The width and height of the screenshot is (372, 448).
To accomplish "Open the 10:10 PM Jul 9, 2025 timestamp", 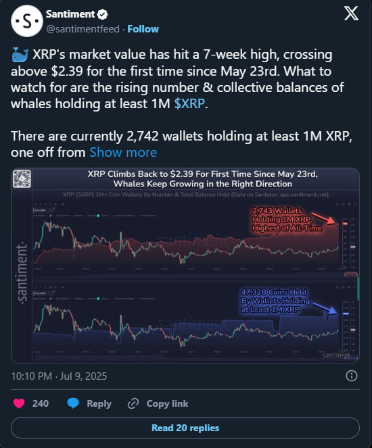I will coord(59,376).
